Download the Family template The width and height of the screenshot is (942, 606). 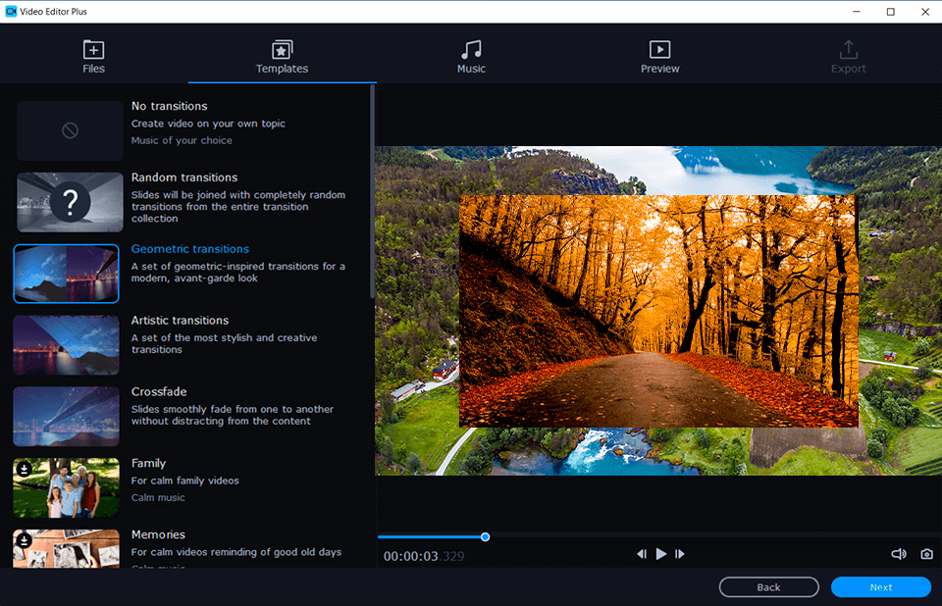point(24,469)
